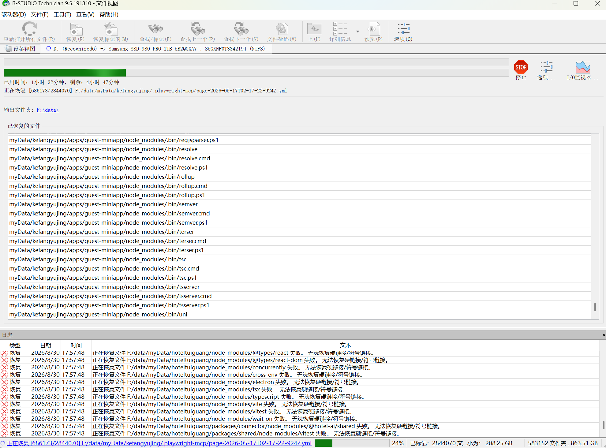Click the Up (上) folder icon

tap(314, 29)
